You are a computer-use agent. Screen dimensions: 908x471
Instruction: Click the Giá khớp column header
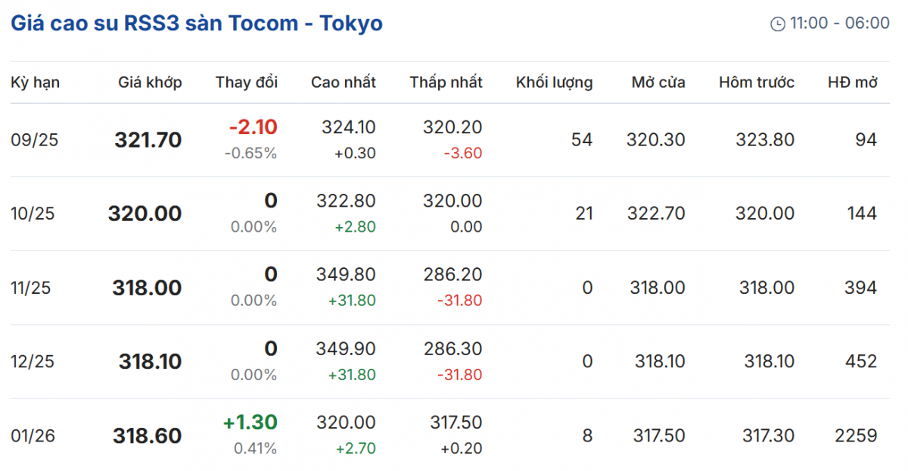tap(150, 83)
